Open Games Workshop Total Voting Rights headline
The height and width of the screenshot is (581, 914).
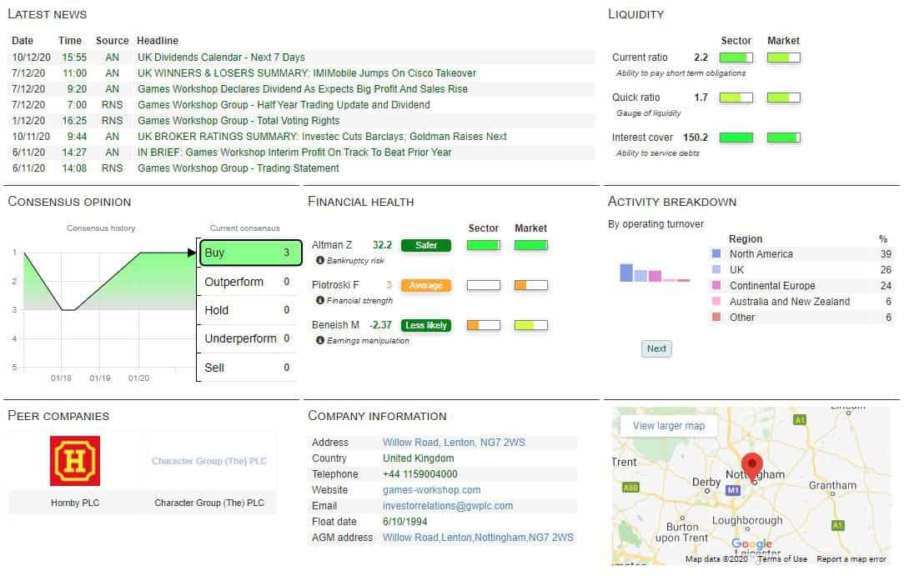tap(239, 121)
